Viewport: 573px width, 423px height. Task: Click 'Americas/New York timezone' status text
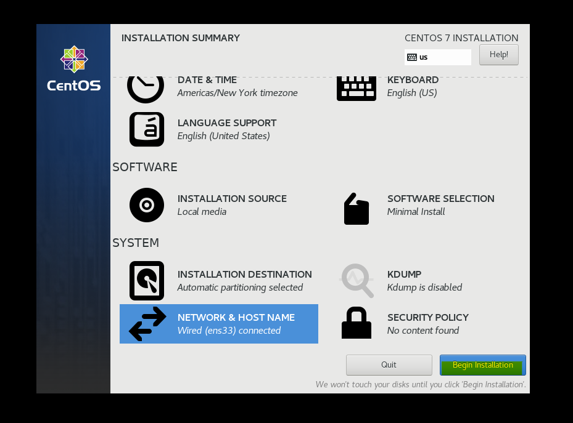[237, 93]
